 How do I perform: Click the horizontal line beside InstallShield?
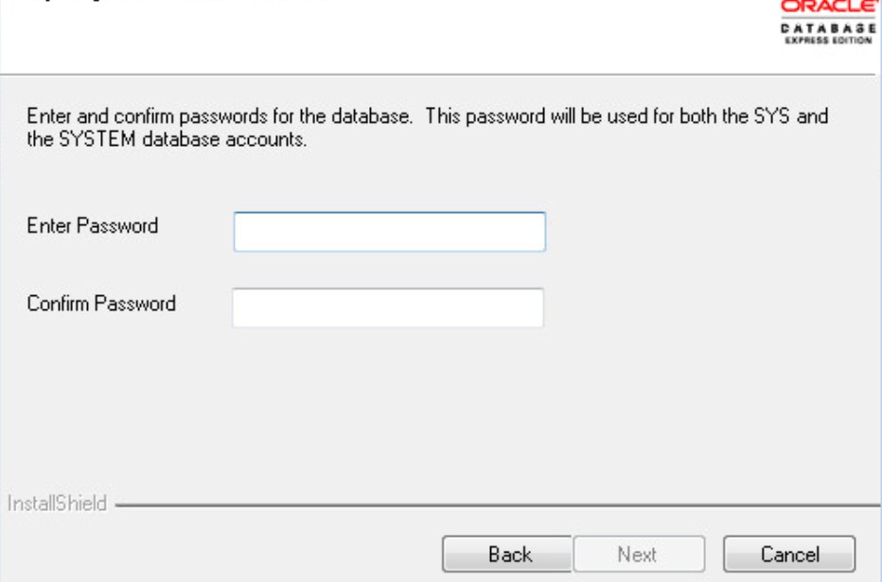click(x=498, y=505)
